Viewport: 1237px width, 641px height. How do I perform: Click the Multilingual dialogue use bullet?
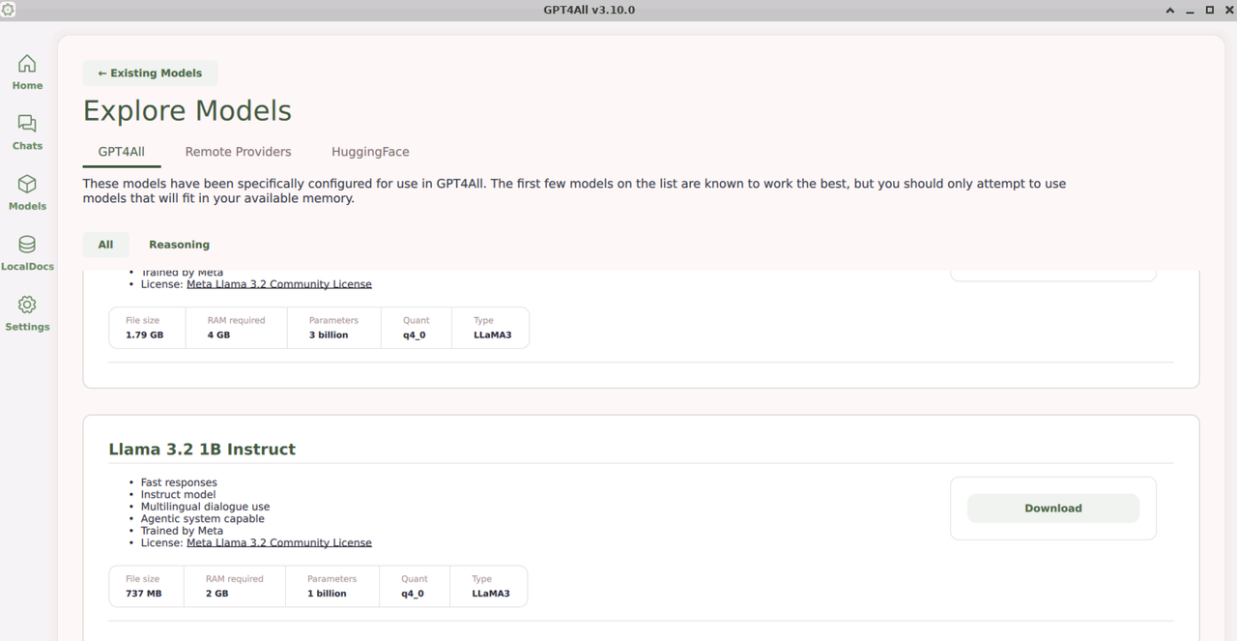[205, 507]
